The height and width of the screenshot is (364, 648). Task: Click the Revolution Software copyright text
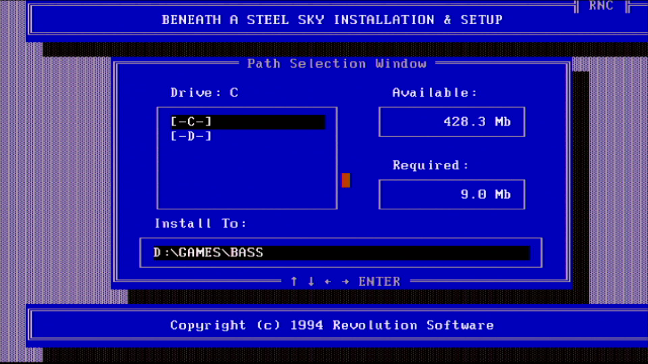click(332, 325)
